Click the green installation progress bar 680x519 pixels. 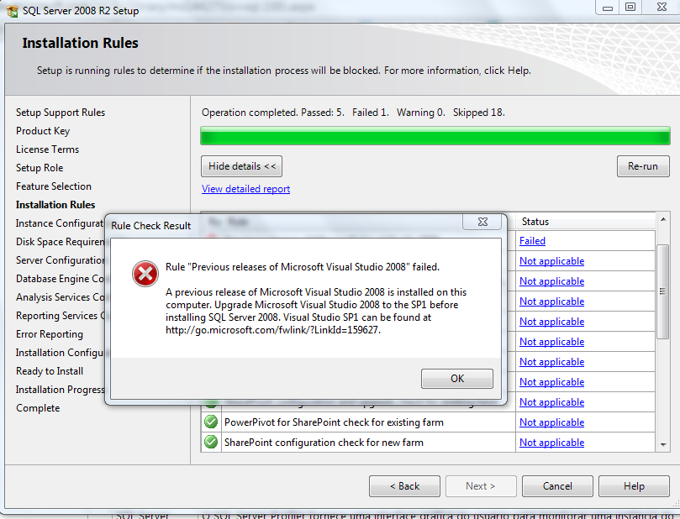[435, 136]
